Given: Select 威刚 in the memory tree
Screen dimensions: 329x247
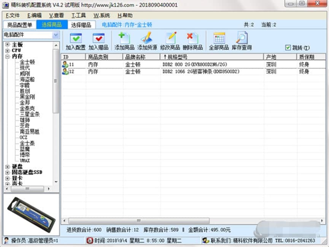Looking at the screenshot, I should coord(25,74).
